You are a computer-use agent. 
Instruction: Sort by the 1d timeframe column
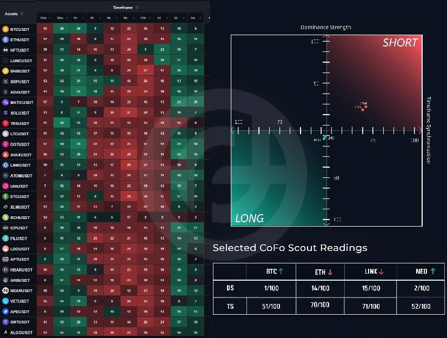tap(162, 18)
